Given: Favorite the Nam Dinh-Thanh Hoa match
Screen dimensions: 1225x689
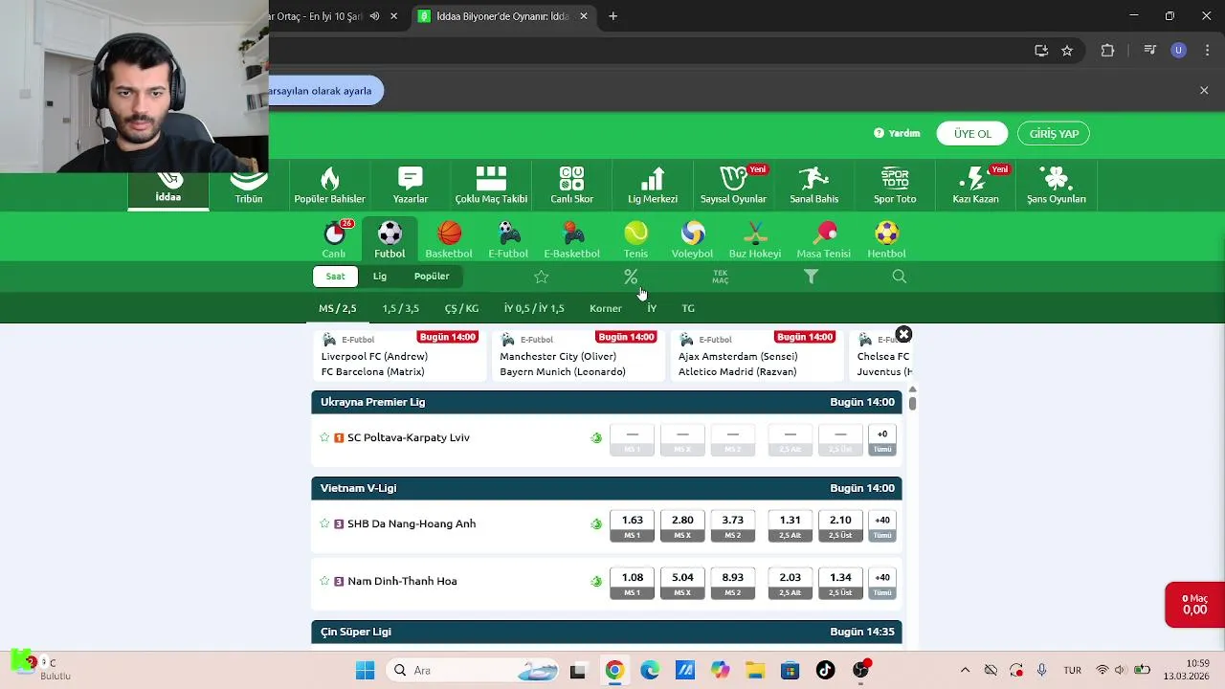Looking at the screenshot, I should tap(324, 581).
